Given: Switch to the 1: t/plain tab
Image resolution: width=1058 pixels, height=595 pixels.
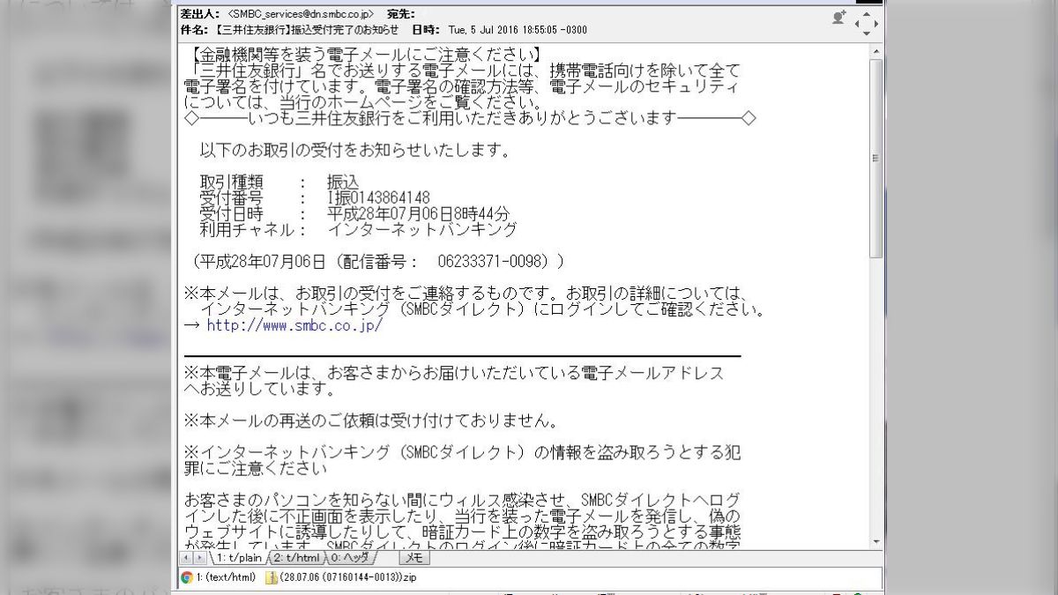Looking at the screenshot, I should click(237, 558).
